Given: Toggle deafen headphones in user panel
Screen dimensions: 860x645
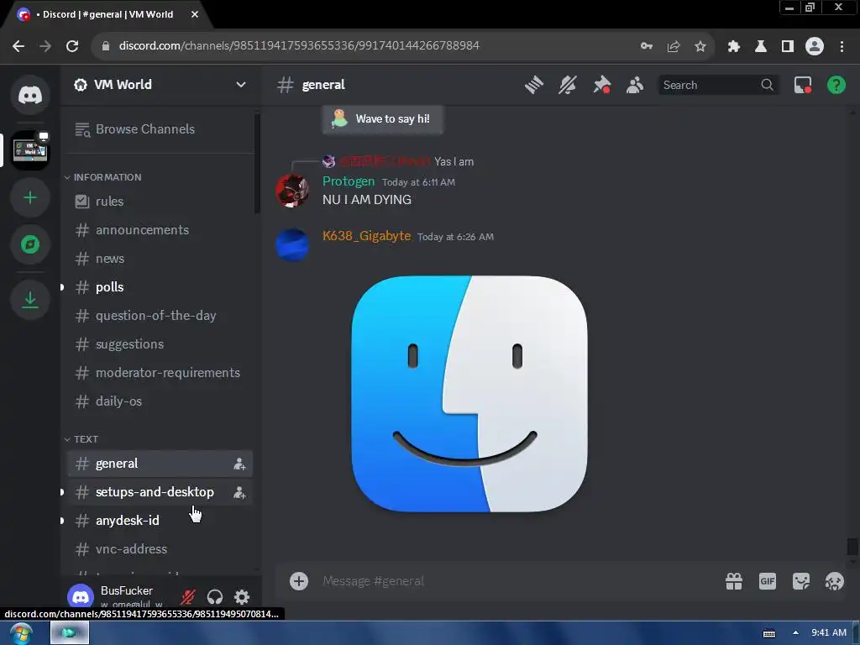Looking at the screenshot, I should (214, 596).
